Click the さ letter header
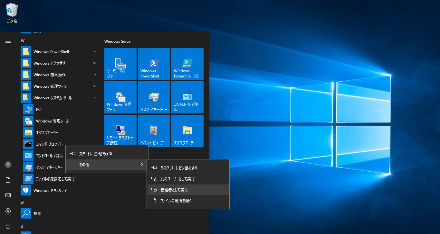Image resolution: width=440 pixels, height=234 pixels. (x=22, y=226)
